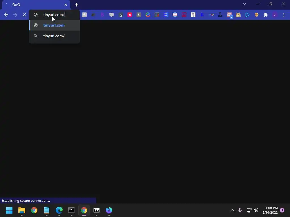Open the red cursor-arrow extension
290x217 pixels.
[130, 15]
